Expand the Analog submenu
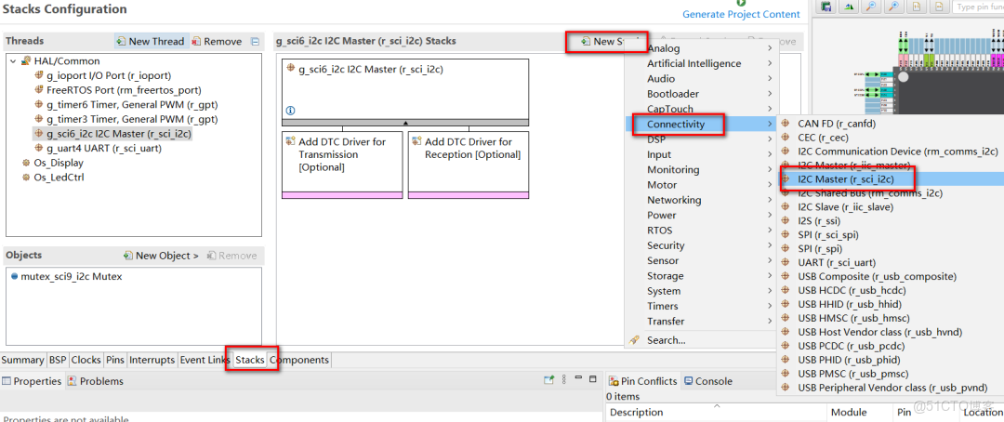 pyautogui.click(x=770, y=48)
